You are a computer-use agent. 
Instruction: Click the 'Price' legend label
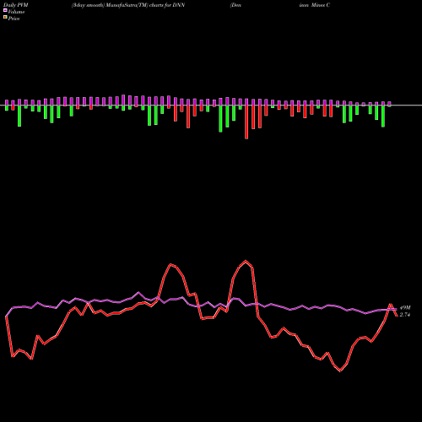[x=14, y=19]
